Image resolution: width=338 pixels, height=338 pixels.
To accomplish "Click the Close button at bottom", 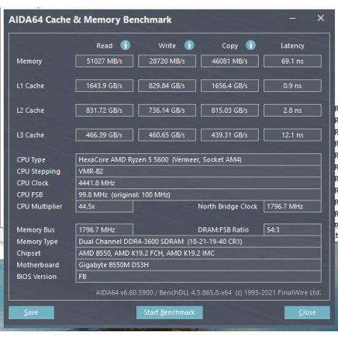I will [307, 313].
